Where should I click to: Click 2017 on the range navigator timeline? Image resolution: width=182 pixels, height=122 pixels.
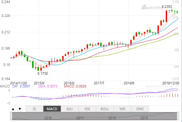pos(80,118)
